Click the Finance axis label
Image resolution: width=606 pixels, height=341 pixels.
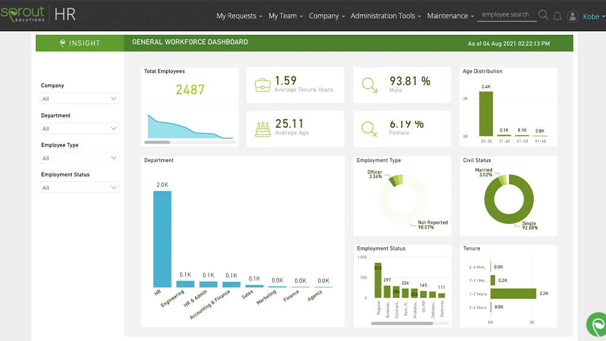[291, 296]
